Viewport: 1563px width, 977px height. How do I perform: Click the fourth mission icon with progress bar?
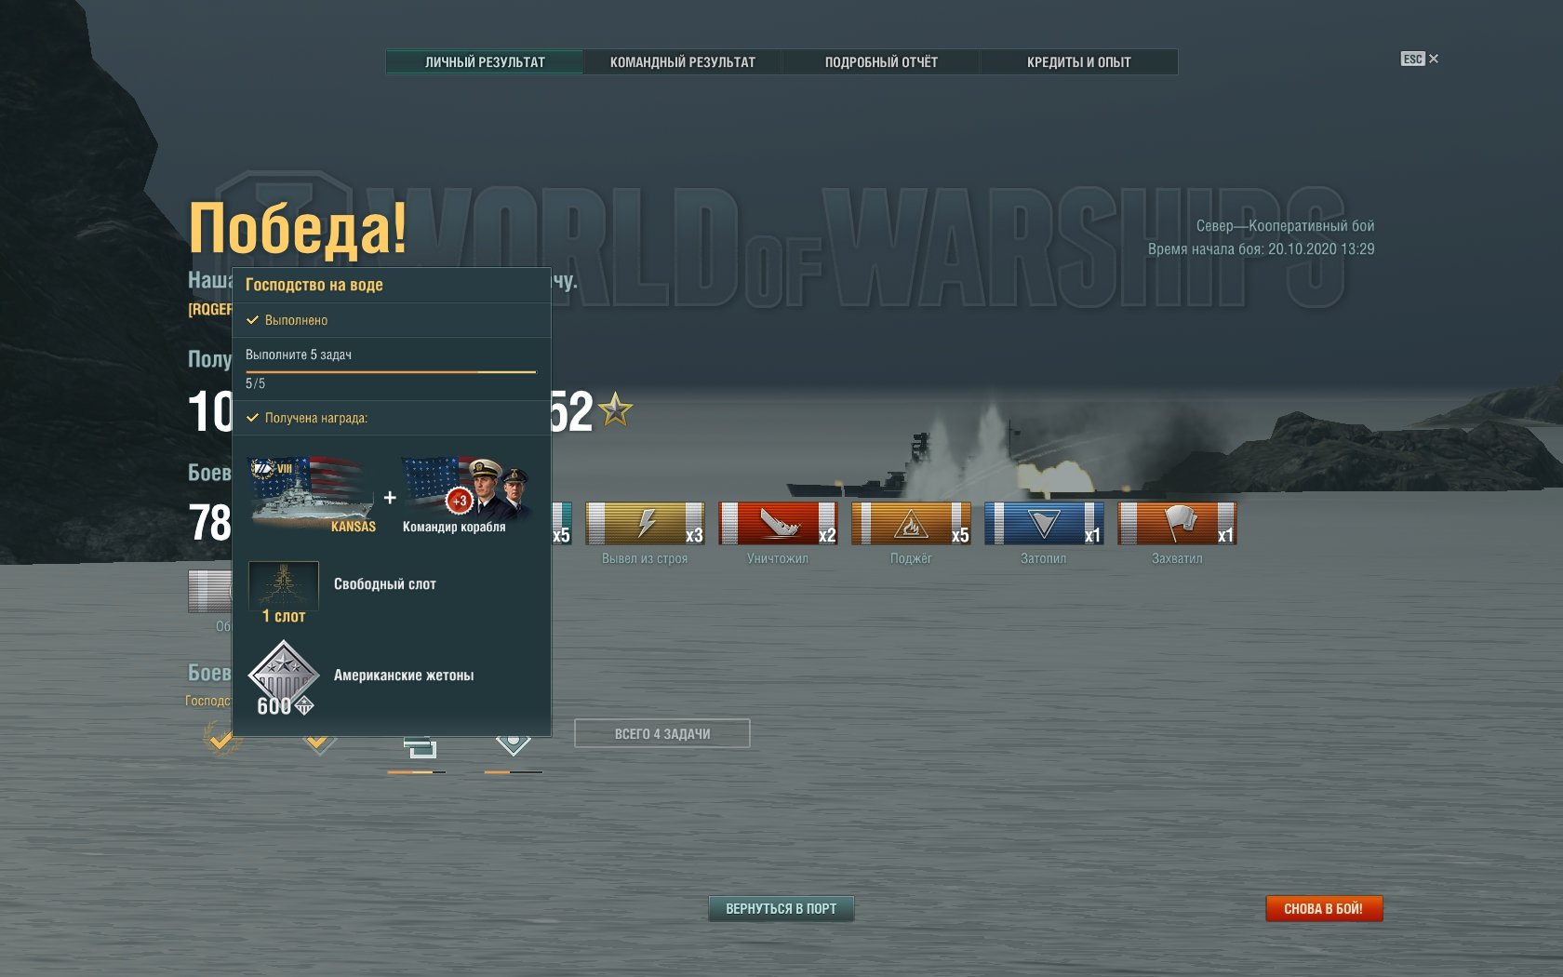pos(513,748)
